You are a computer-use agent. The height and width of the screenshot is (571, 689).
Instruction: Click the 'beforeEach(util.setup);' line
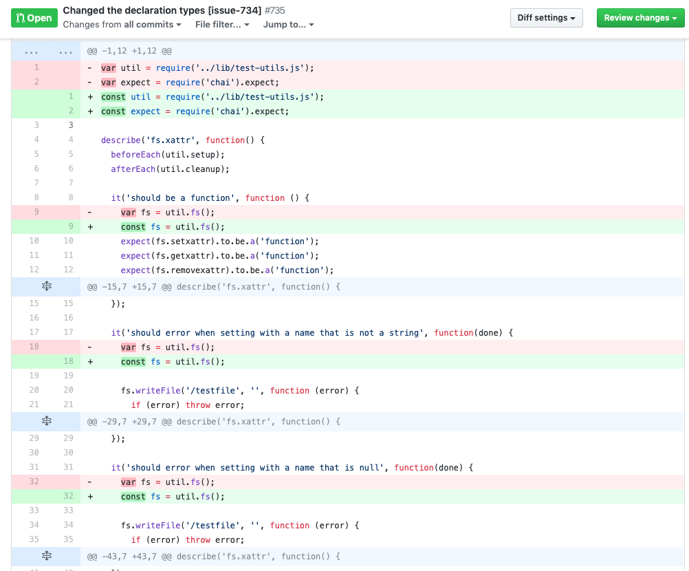167,154
